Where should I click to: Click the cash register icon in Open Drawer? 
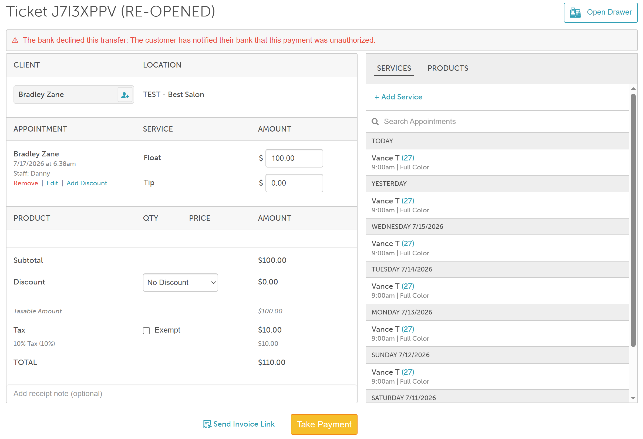tap(575, 13)
